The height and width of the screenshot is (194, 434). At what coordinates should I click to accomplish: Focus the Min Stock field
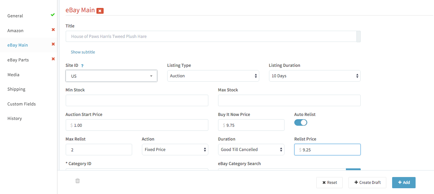click(137, 100)
